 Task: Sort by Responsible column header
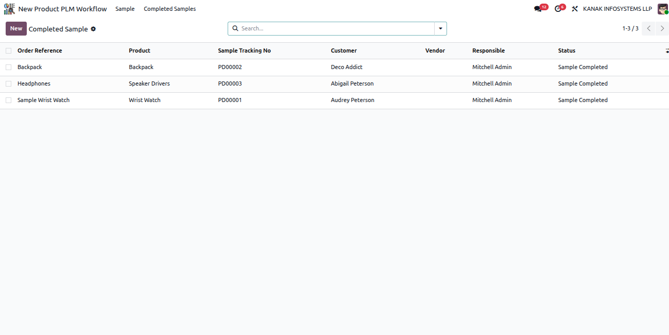click(489, 51)
